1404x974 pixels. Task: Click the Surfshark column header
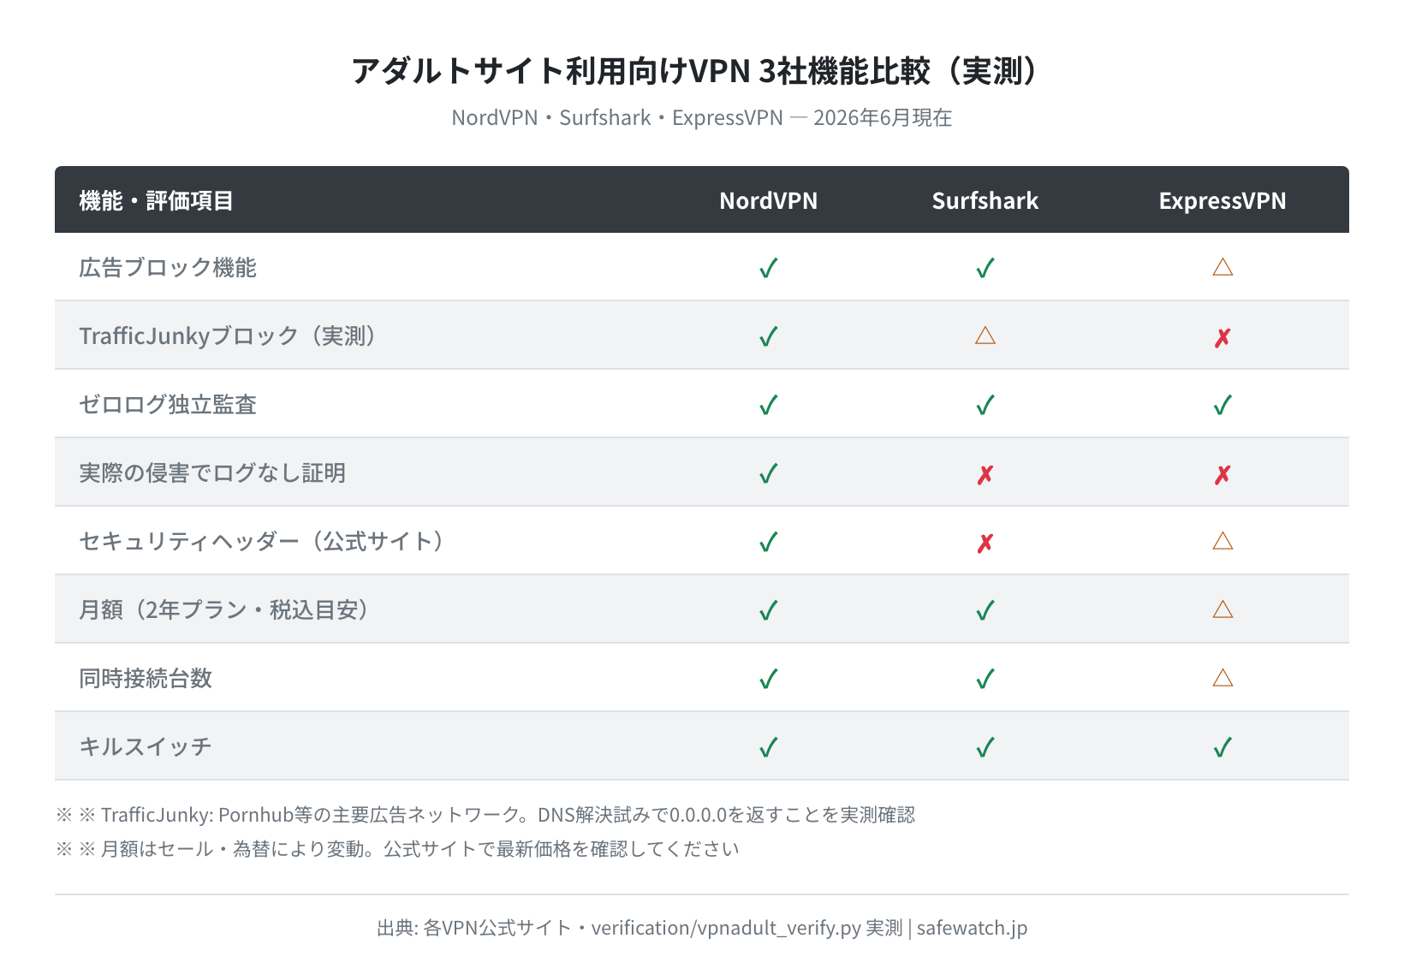click(985, 201)
